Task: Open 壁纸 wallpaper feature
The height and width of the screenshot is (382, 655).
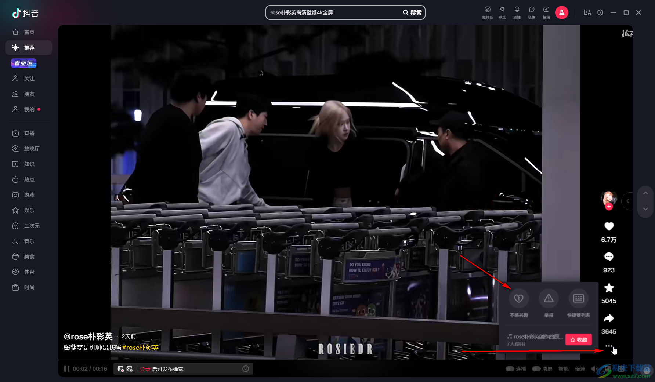Action: click(502, 12)
